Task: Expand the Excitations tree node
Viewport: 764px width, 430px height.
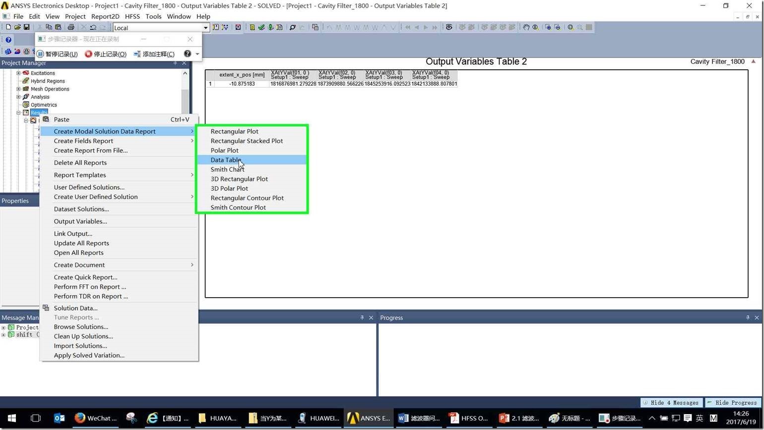Action: [x=18, y=73]
